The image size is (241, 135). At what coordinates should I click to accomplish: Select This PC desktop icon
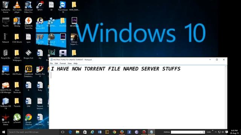[x=6, y=22]
